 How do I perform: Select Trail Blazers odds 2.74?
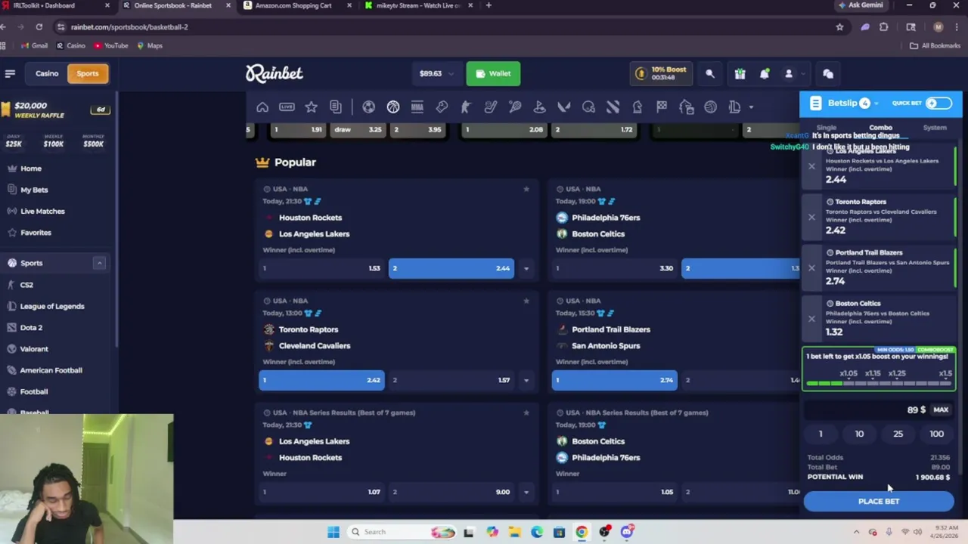pyautogui.click(x=614, y=380)
